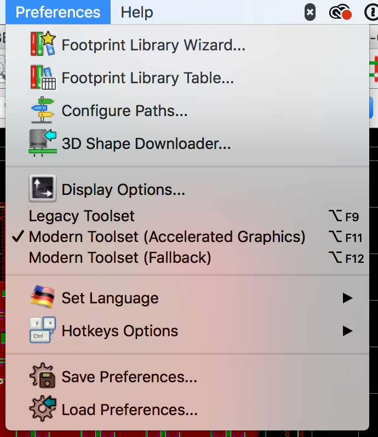Open the Help menu
This screenshot has height=437, width=378.
click(x=137, y=12)
